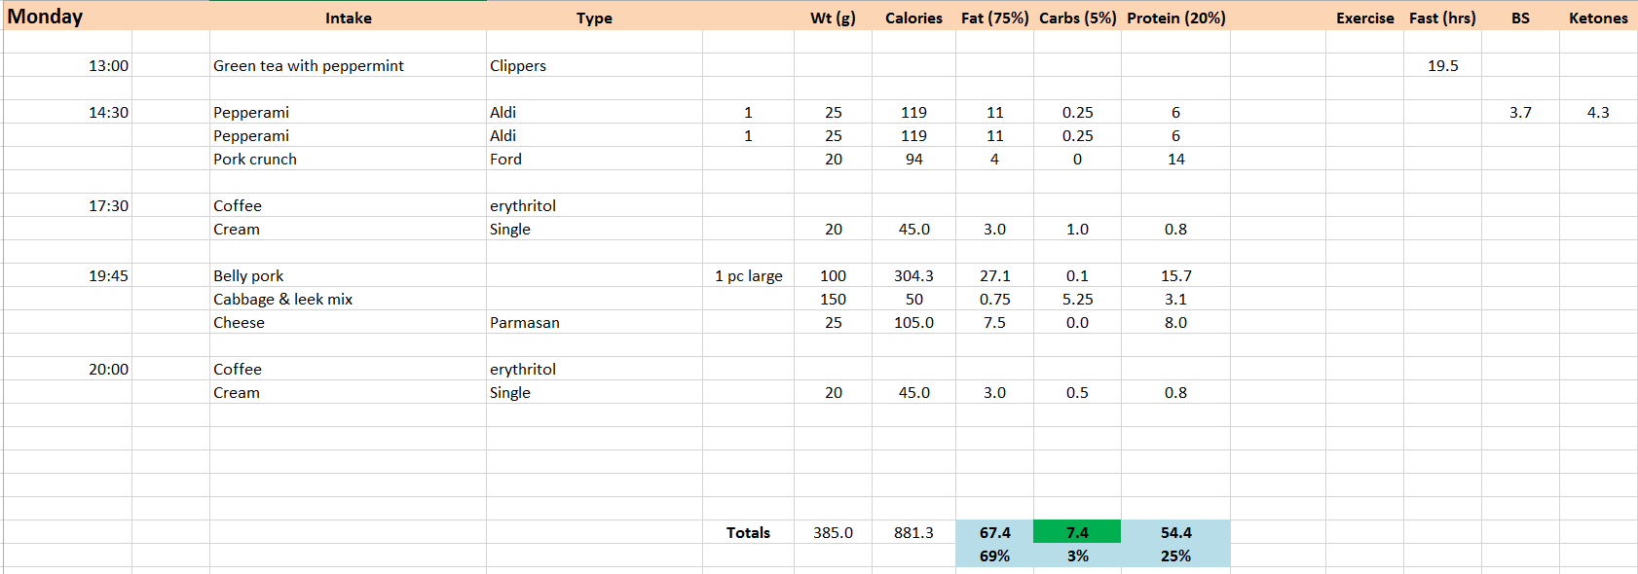The width and height of the screenshot is (1638, 574).
Task: Select Pork crunch protein value 14
Action: point(1175,159)
